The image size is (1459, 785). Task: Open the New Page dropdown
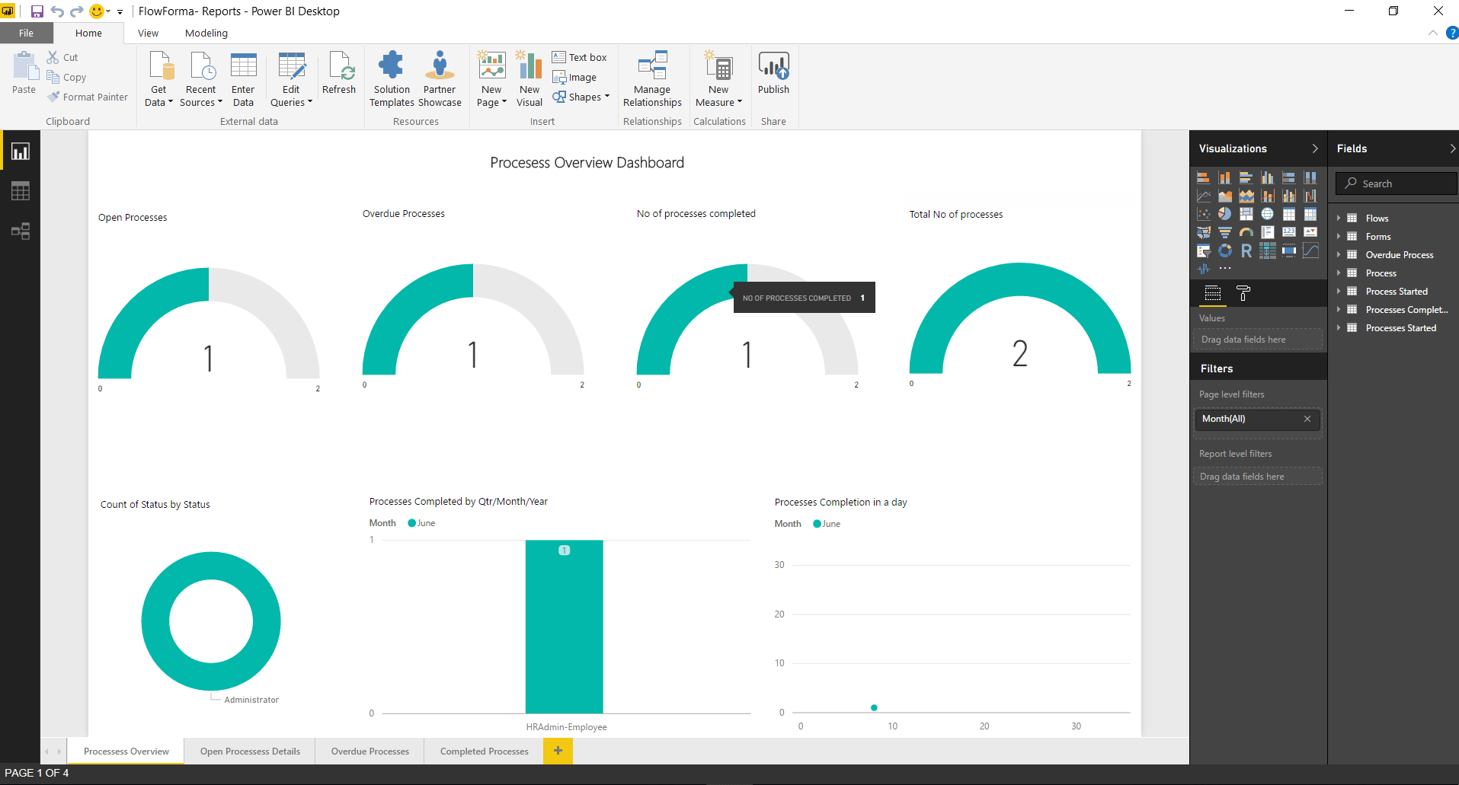coord(491,79)
